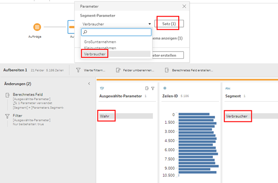Viewport: 278px width, 183px height.
Task: Open Berechnetes Feld erstellen... option
Action: pyautogui.click(x=193, y=70)
